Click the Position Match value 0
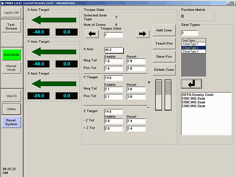Screen dimensions: 236x177 [x=182, y=16]
